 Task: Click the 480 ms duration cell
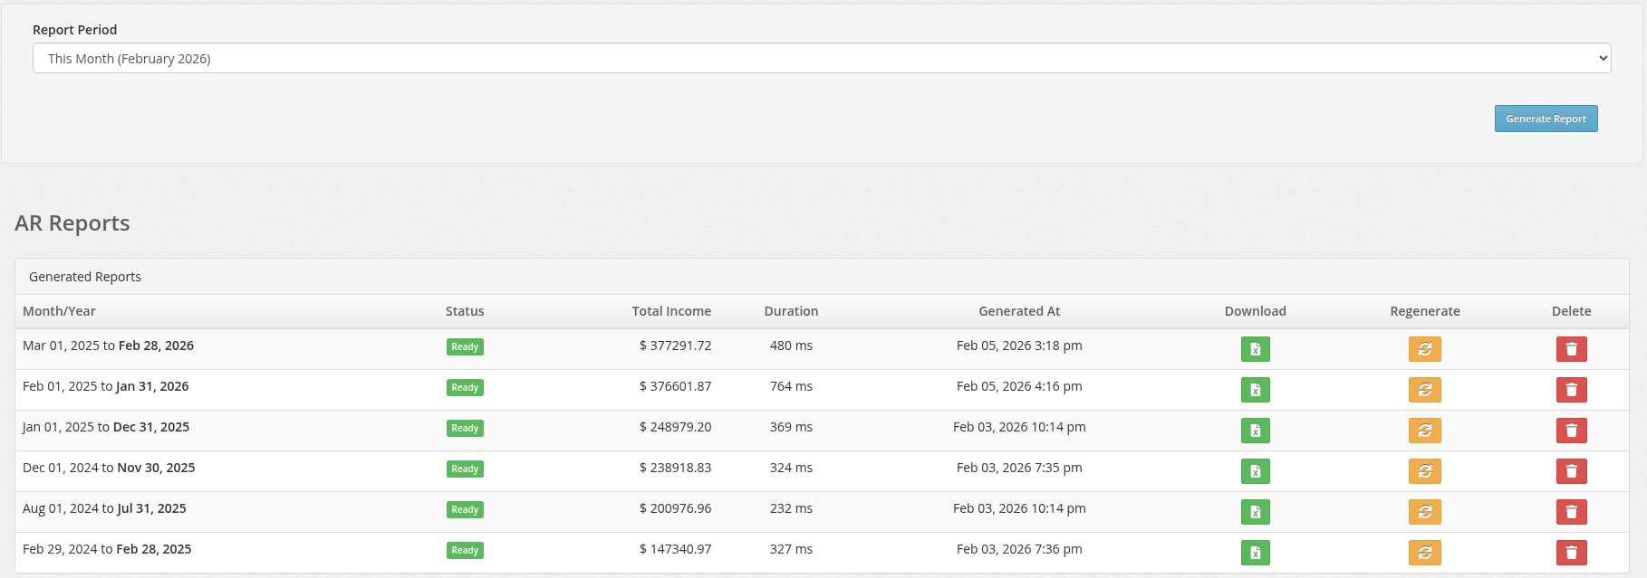tap(791, 346)
